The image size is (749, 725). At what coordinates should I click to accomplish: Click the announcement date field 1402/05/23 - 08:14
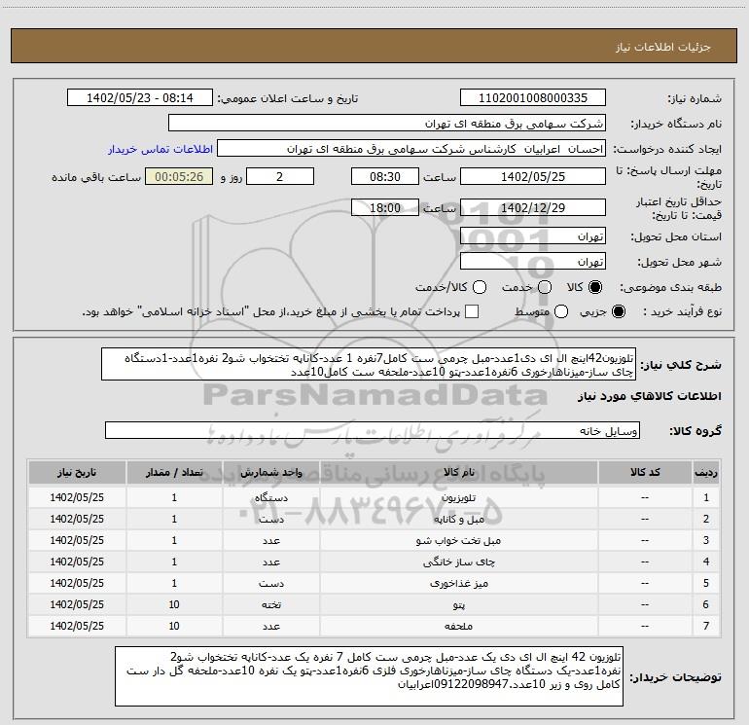point(140,97)
